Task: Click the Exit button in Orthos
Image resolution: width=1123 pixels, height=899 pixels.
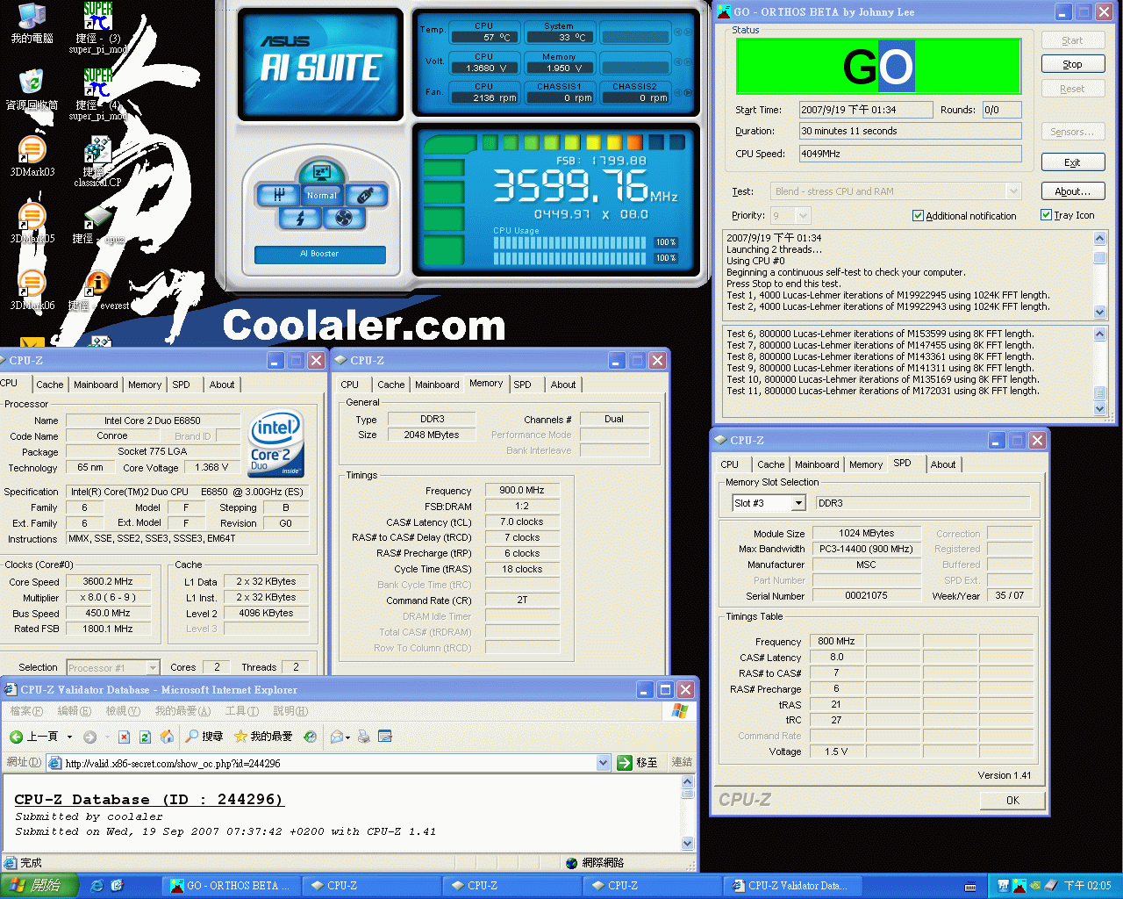Action: (x=1072, y=162)
